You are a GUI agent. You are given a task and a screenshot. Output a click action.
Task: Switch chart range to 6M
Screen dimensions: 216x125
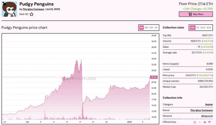151,28
